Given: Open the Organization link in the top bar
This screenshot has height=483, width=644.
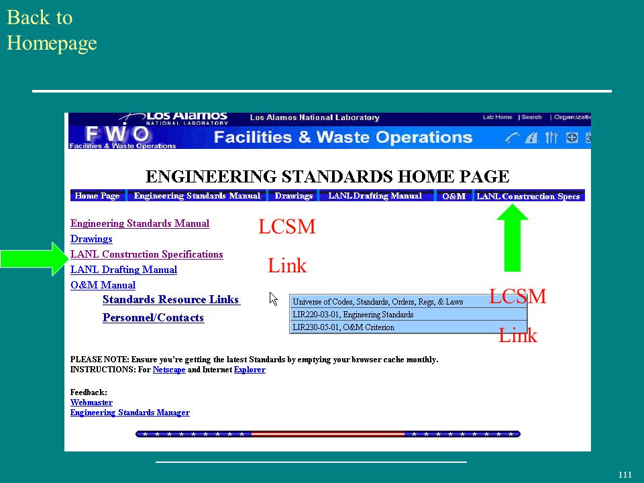Looking at the screenshot, I should click(x=572, y=117).
